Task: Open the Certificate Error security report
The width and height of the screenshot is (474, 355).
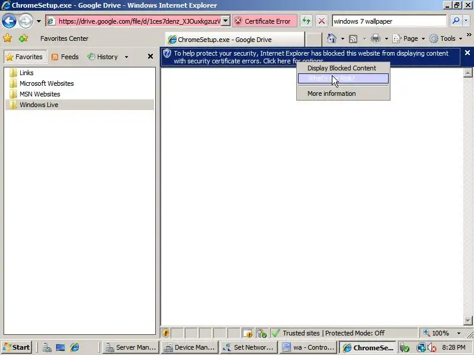Action: click(264, 21)
